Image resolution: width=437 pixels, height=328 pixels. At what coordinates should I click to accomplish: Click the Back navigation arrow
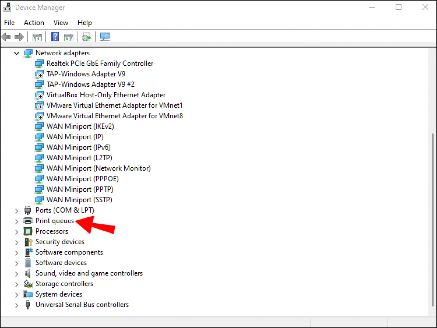6,37
